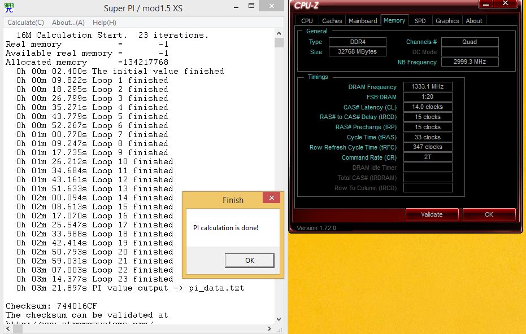Click the "Loop 23 finished" line
This screenshot has width=526, height=334.
94,279
